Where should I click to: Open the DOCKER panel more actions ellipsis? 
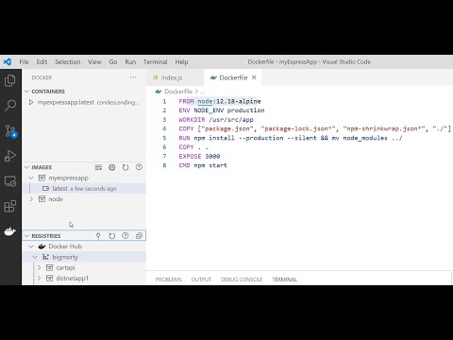tap(133, 77)
